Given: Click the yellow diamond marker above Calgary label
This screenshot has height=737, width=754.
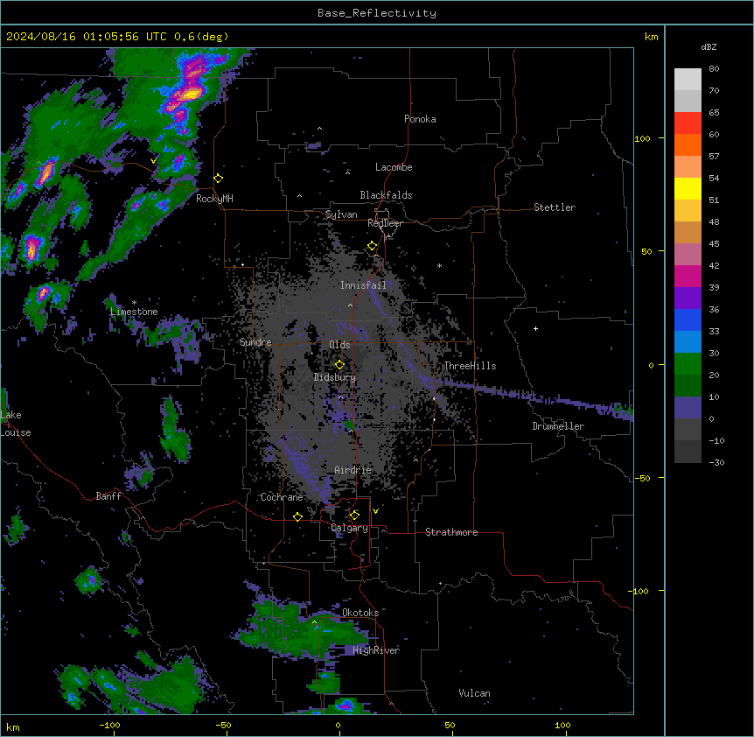Looking at the screenshot, I should (x=354, y=516).
